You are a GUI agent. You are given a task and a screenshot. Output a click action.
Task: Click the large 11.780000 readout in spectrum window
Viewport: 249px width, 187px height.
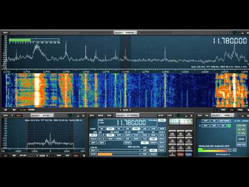pyautogui.click(x=230, y=41)
